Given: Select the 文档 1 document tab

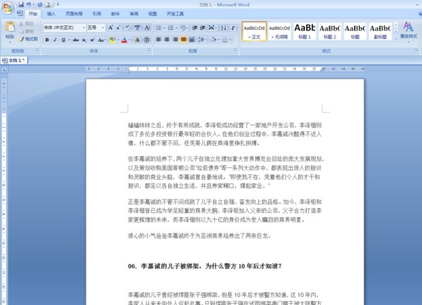Looking at the screenshot, I should tap(16, 61).
